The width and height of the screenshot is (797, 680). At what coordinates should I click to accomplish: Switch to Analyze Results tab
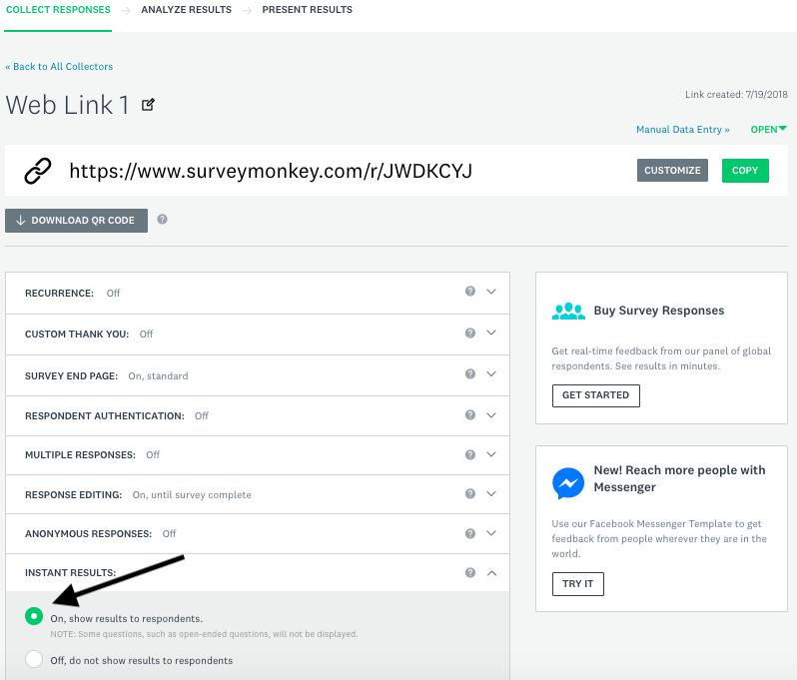coord(186,10)
